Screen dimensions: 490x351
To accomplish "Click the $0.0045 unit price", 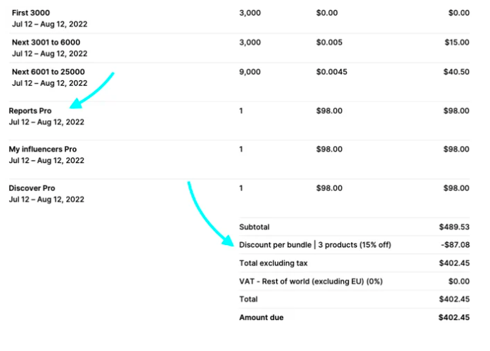I will point(332,72).
